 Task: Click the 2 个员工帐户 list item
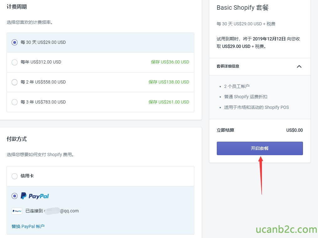coord(237,86)
